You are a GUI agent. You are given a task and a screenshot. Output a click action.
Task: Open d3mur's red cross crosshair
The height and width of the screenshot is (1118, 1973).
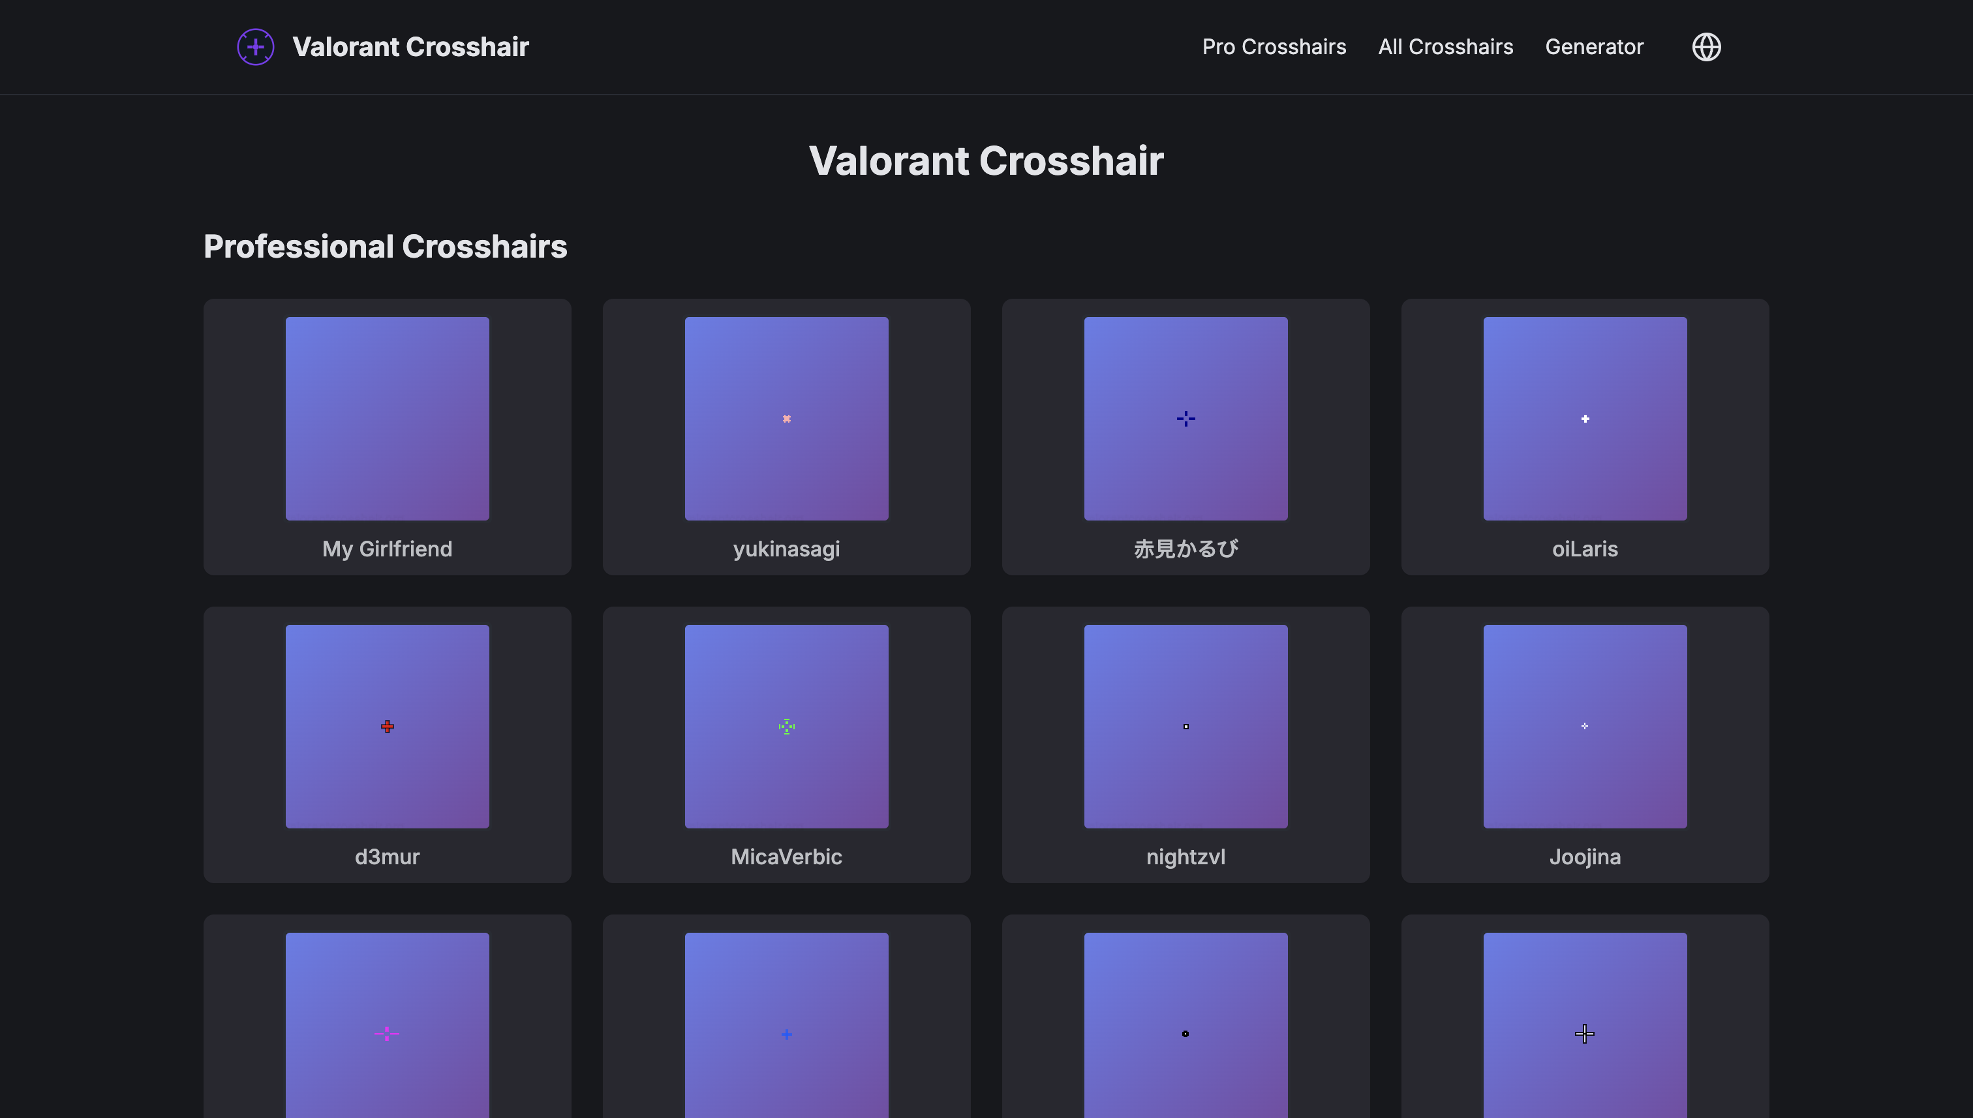(x=387, y=725)
